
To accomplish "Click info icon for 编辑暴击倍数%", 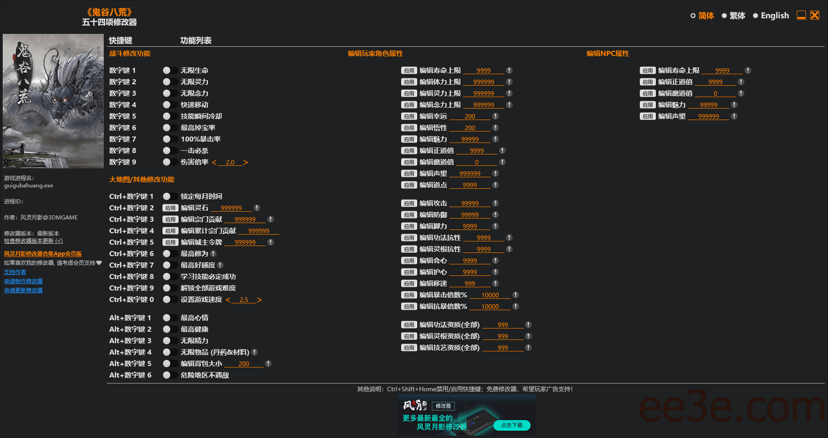I will coord(515,295).
